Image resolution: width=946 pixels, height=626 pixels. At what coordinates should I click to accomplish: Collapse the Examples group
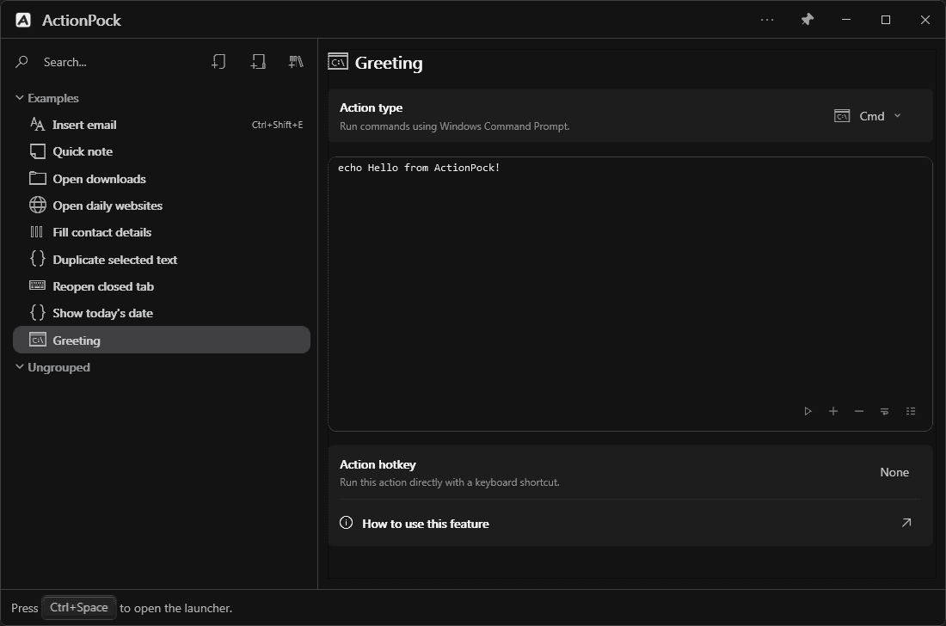pyautogui.click(x=19, y=98)
